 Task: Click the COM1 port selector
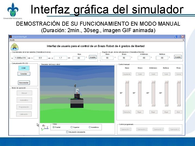[x=24, y=68]
